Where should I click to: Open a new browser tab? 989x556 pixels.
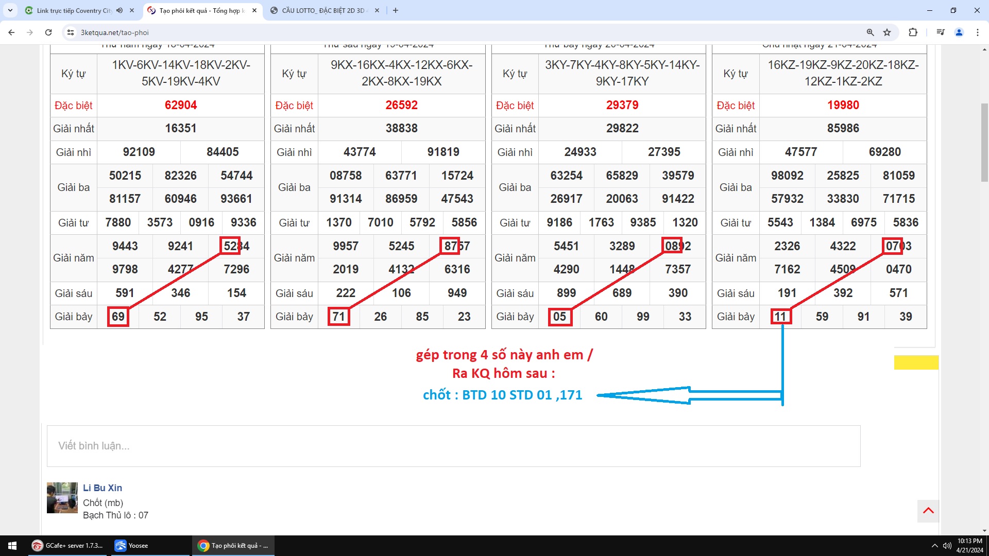coord(396,10)
